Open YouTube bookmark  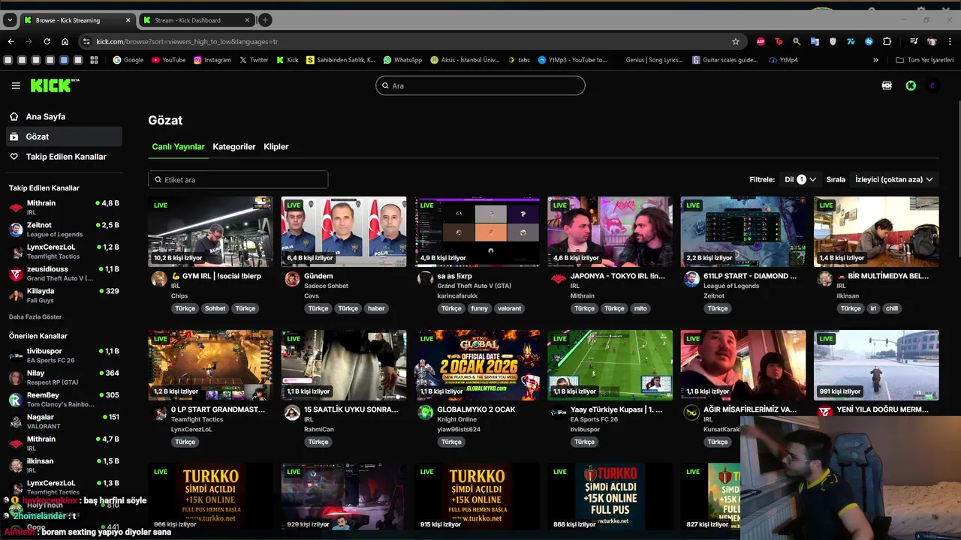(x=168, y=60)
